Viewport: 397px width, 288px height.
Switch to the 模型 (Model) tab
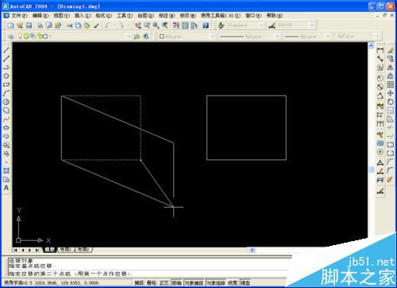(50, 250)
